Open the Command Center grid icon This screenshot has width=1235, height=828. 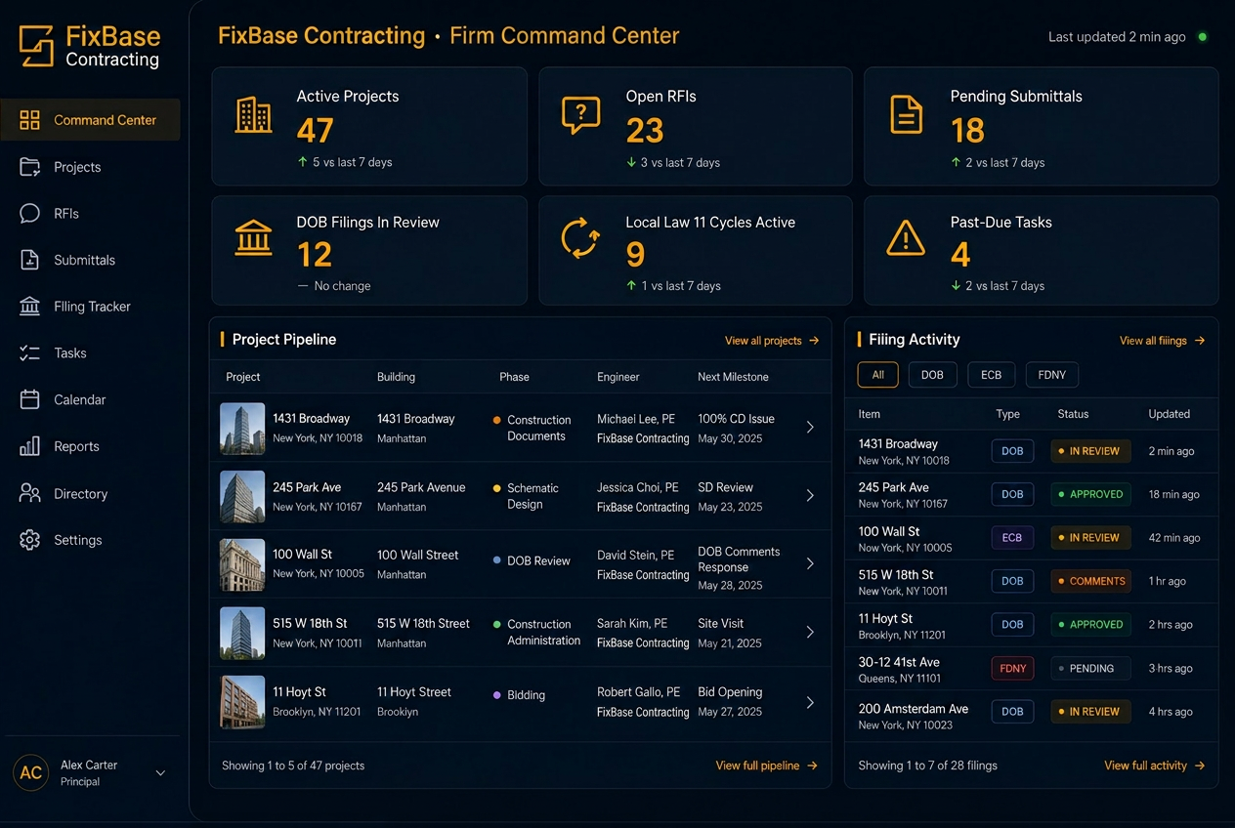[x=30, y=120]
